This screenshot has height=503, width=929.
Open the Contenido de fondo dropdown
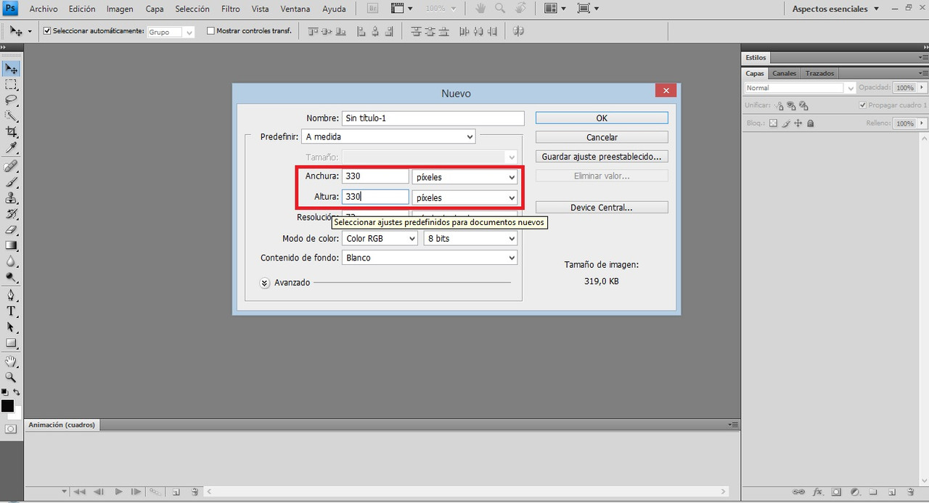[430, 258]
